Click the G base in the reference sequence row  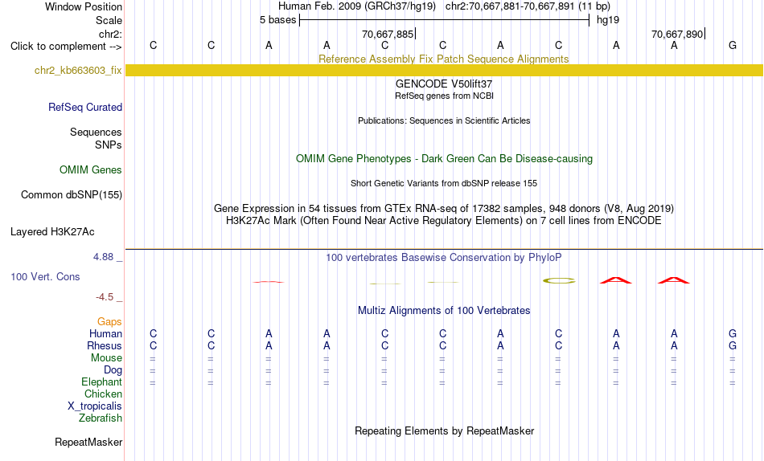[x=733, y=46]
